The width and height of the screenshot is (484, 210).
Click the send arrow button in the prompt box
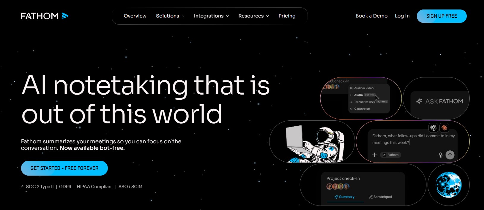pyautogui.click(x=450, y=155)
